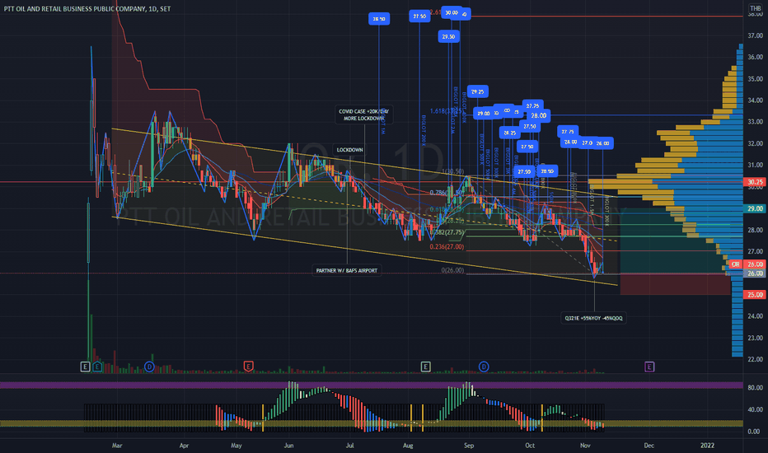The width and height of the screenshot is (768, 453).
Task: Click the 80.00 indicator scale value
Action: [x=754, y=387]
